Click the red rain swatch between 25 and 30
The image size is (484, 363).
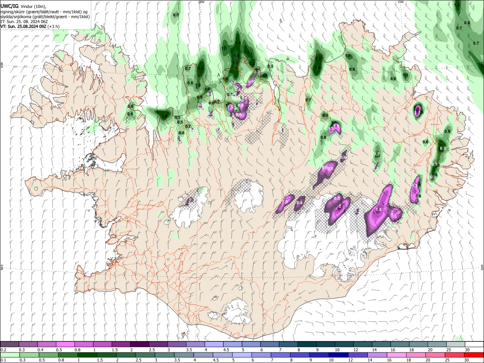(454, 355)
